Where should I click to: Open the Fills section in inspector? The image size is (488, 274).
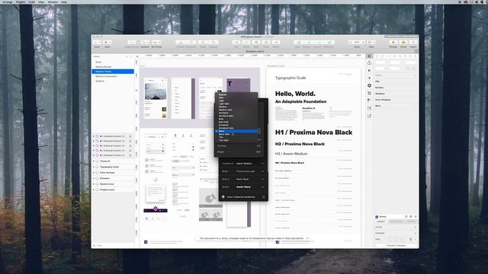click(396, 81)
